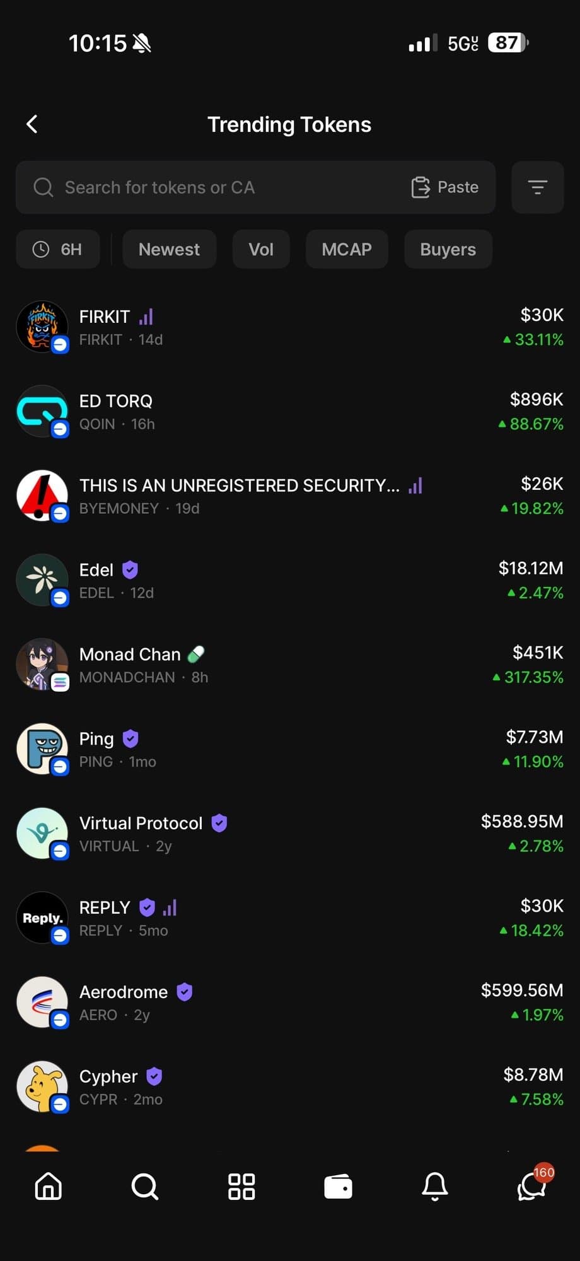Go to the Home tab icon

[49, 1187]
